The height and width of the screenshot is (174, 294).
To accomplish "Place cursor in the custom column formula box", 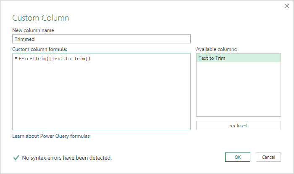I will click(x=102, y=91).
